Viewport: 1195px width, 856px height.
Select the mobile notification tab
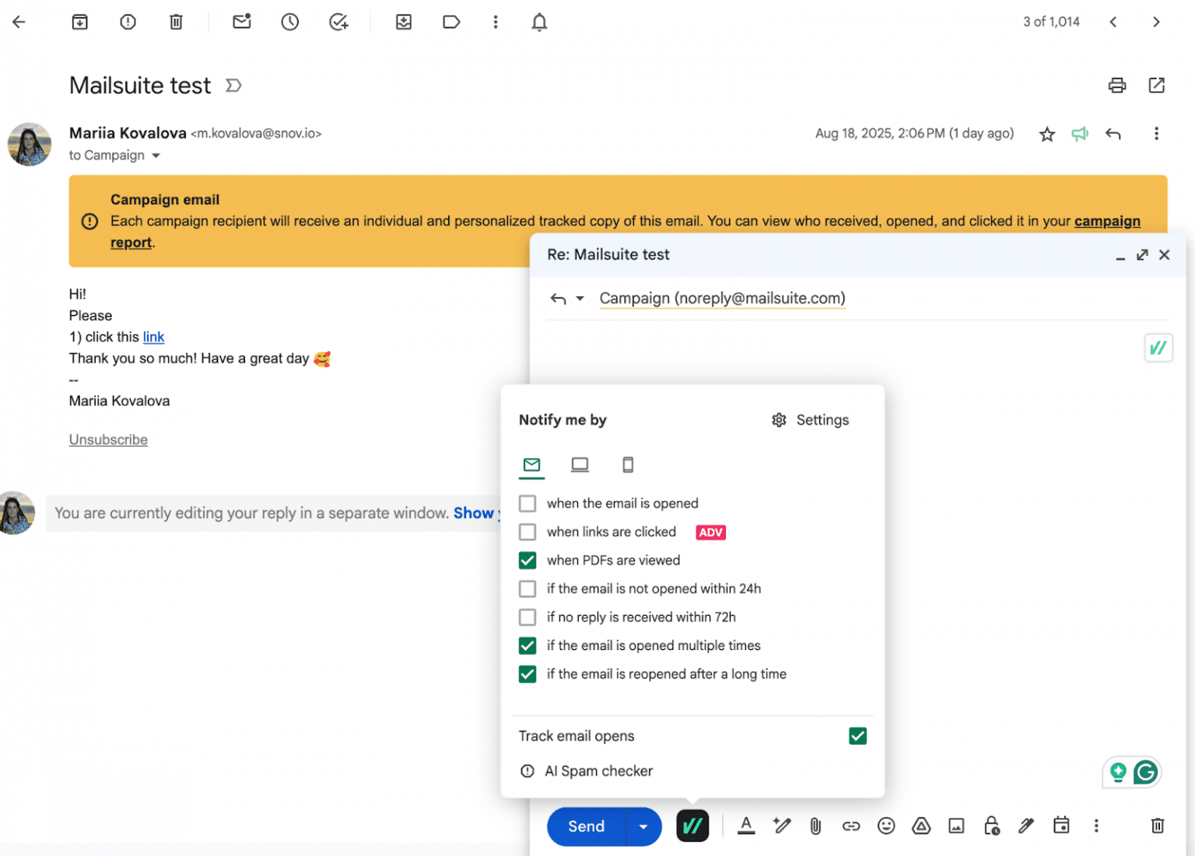pos(628,465)
